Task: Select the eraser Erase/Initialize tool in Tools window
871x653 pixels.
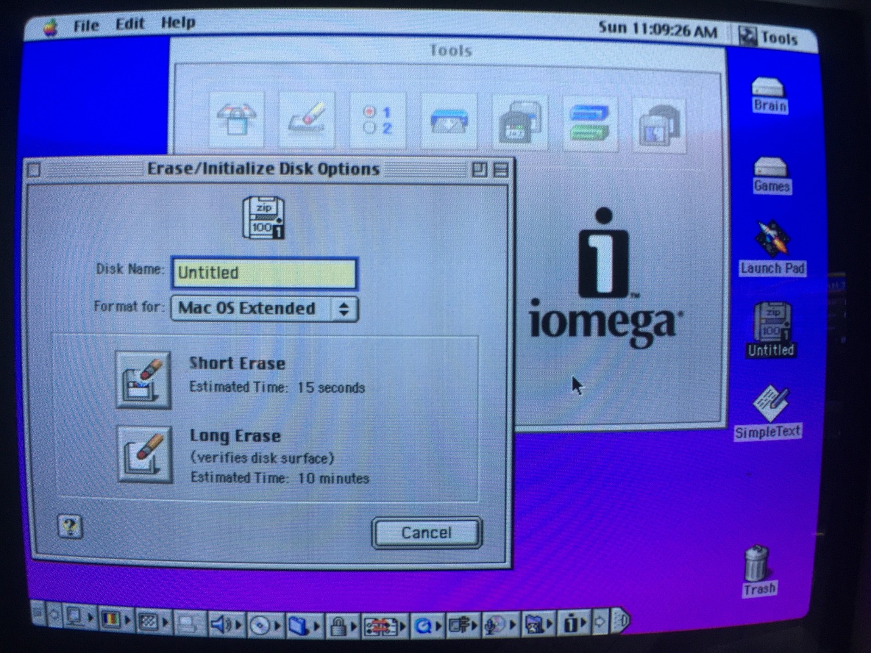Action: (x=306, y=120)
